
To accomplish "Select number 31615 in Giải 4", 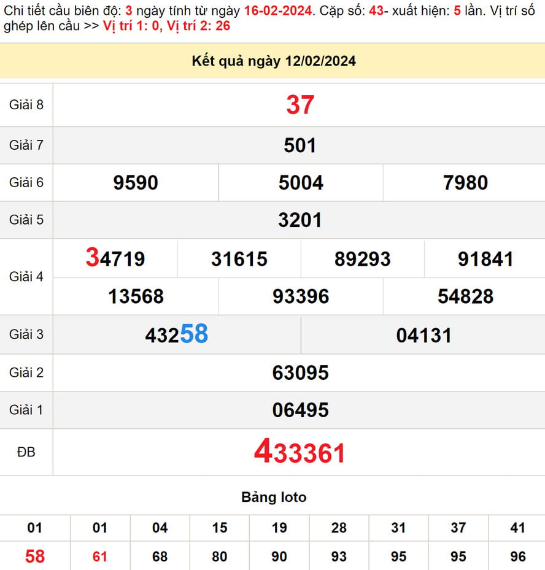I will click(x=239, y=259).
